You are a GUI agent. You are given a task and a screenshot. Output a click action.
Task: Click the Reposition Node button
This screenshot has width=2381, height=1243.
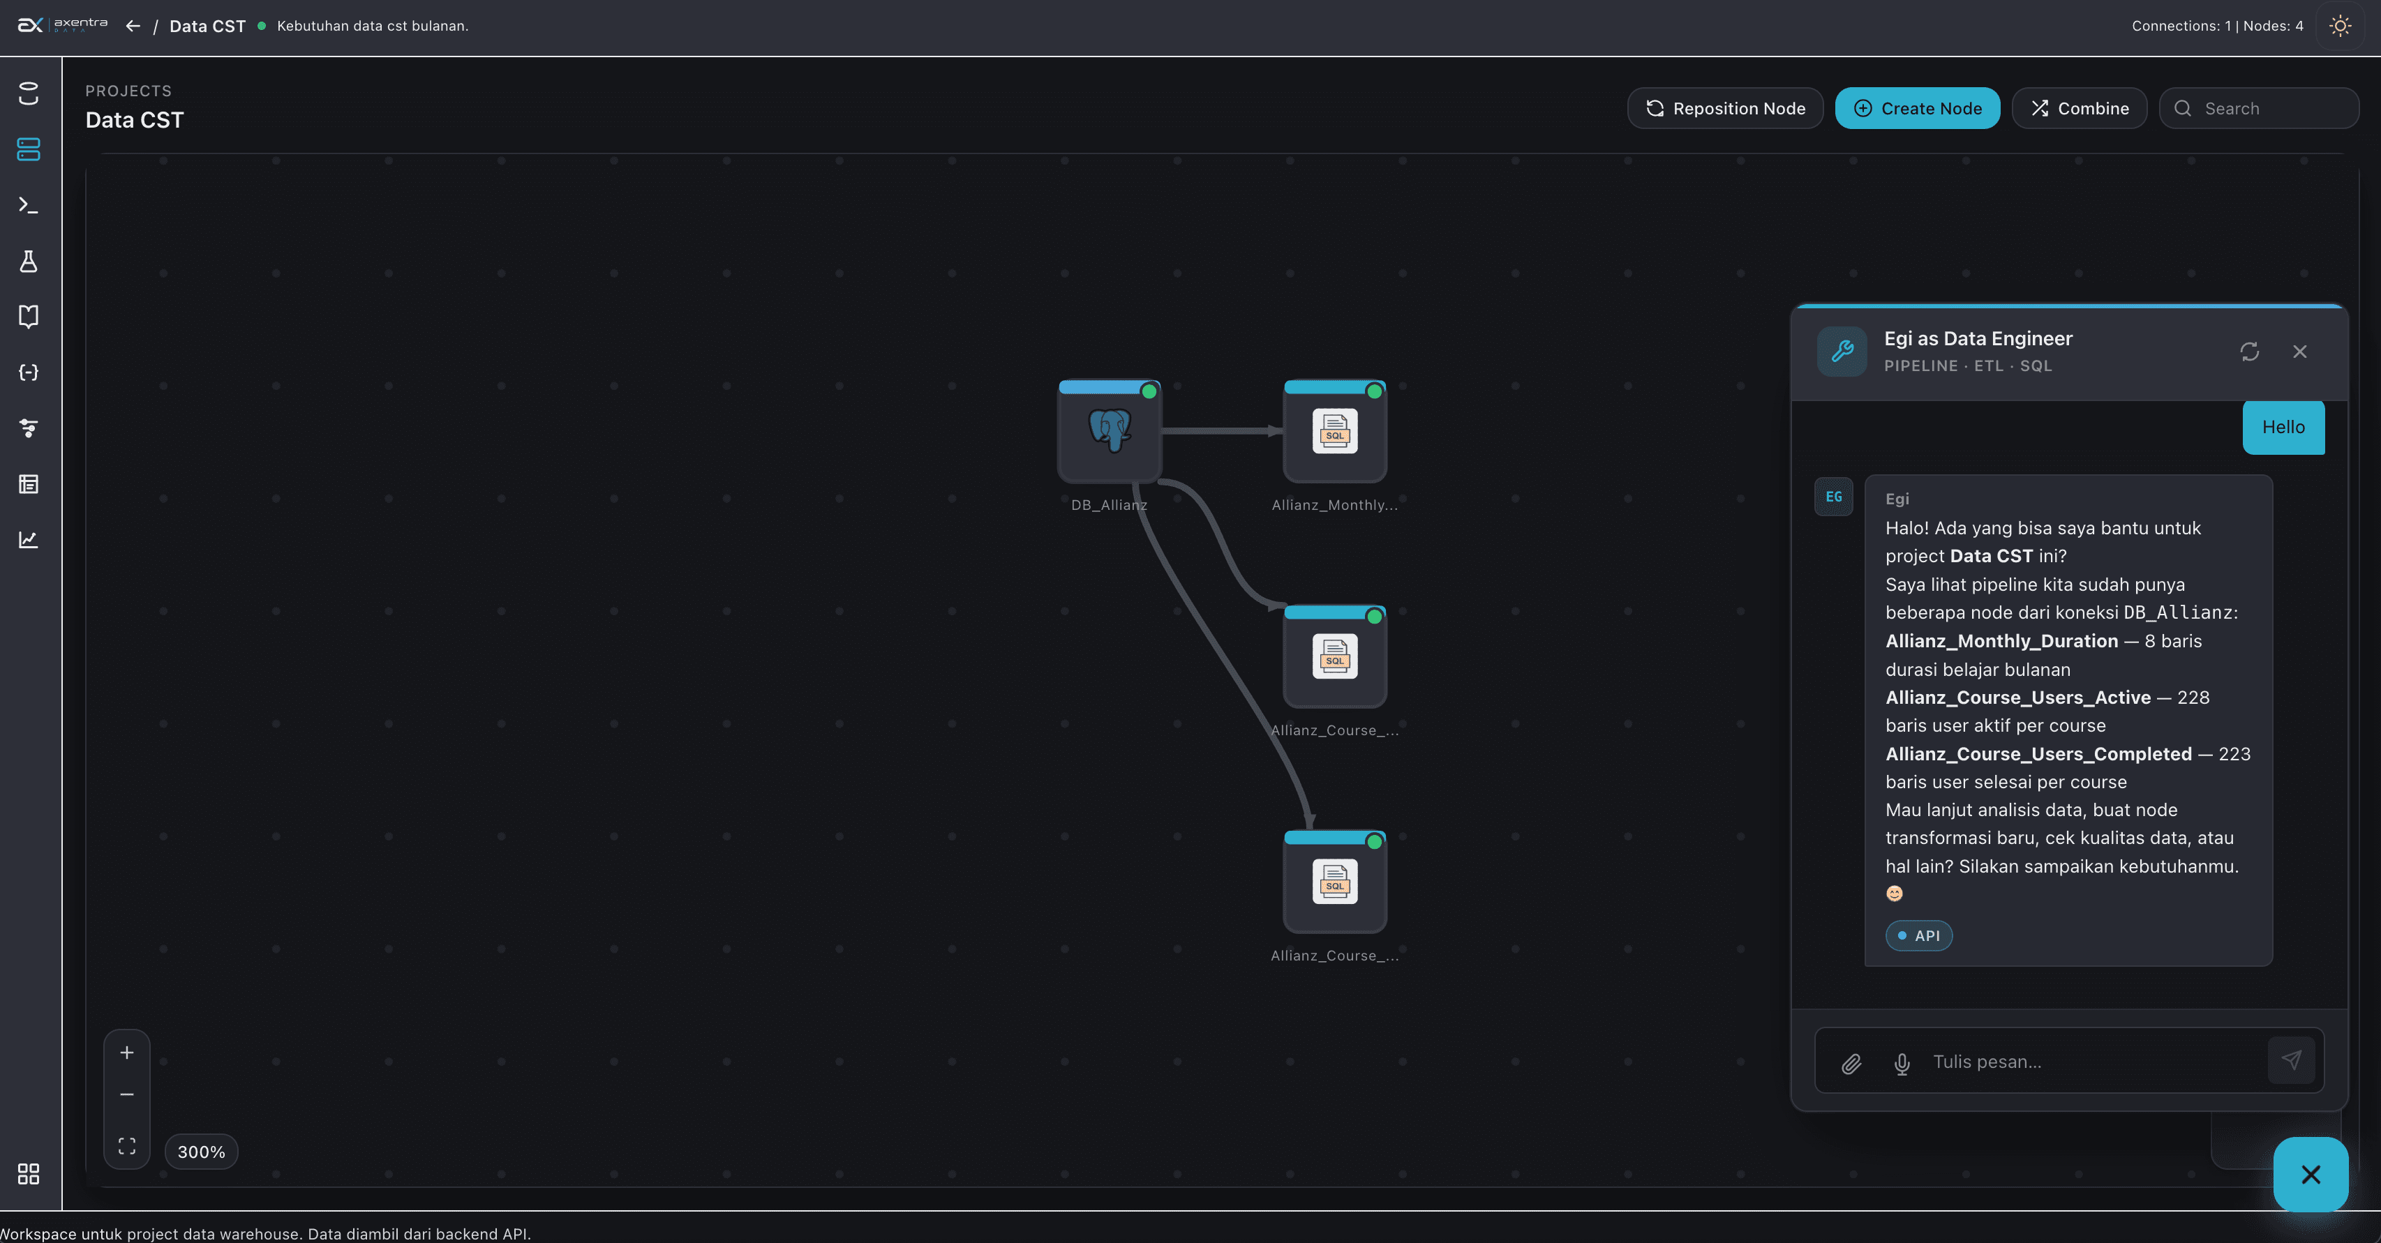tap(1725, 108)
